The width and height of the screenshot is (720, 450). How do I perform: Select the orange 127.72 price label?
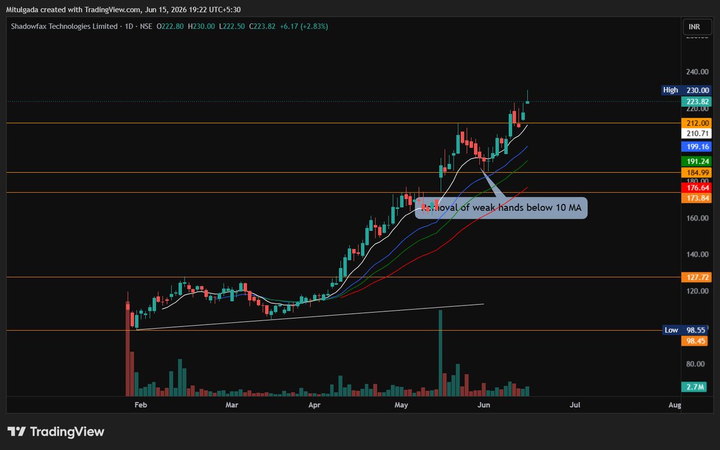coord(696,277)
